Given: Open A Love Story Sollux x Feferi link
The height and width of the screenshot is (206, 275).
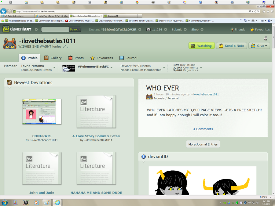Looking at the screenshot, I should point(96,136).
